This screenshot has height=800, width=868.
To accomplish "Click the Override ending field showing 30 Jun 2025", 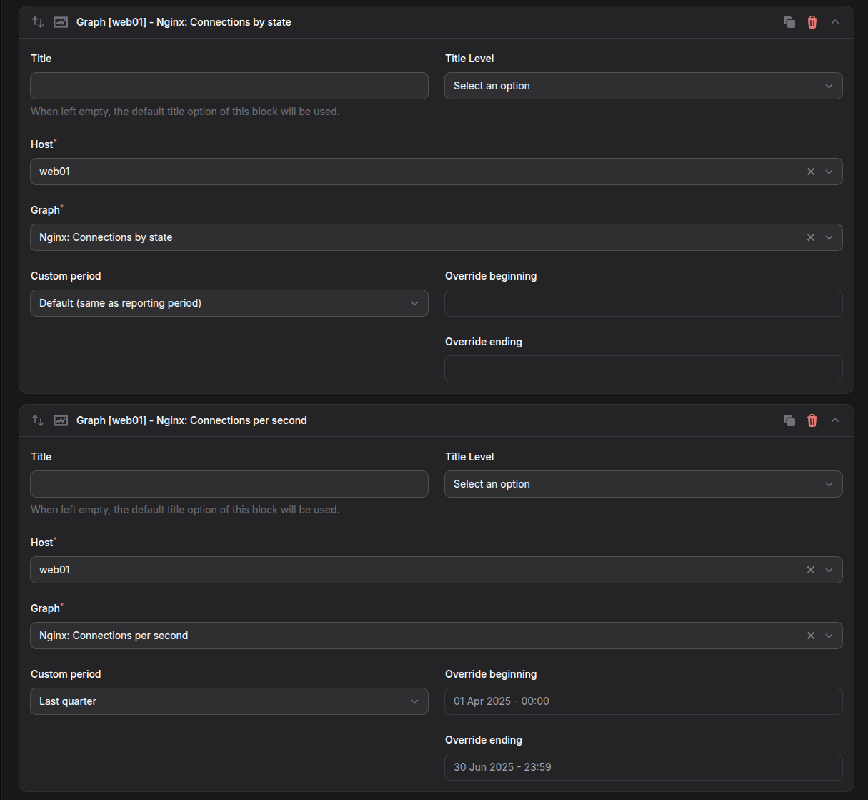I will click(x=644, y=767).
